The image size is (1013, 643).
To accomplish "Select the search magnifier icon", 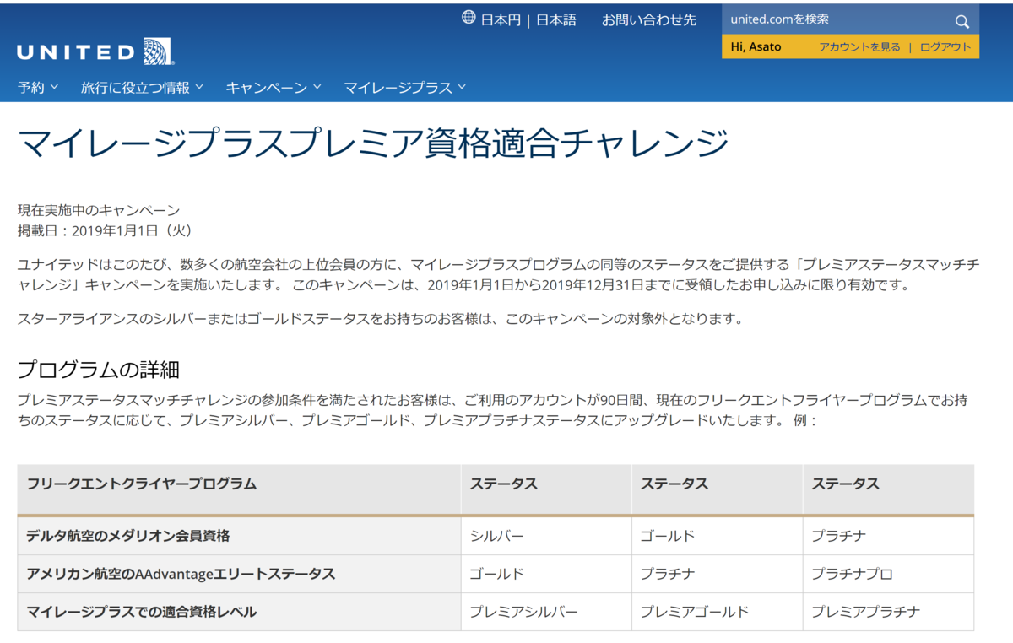I will click(962, 20).
